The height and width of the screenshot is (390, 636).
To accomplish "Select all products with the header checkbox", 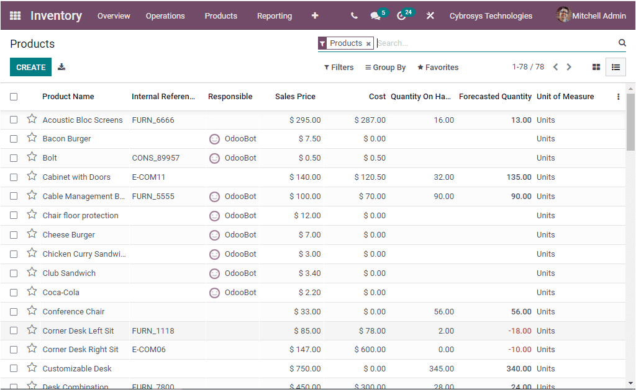I will click(14, 97).
